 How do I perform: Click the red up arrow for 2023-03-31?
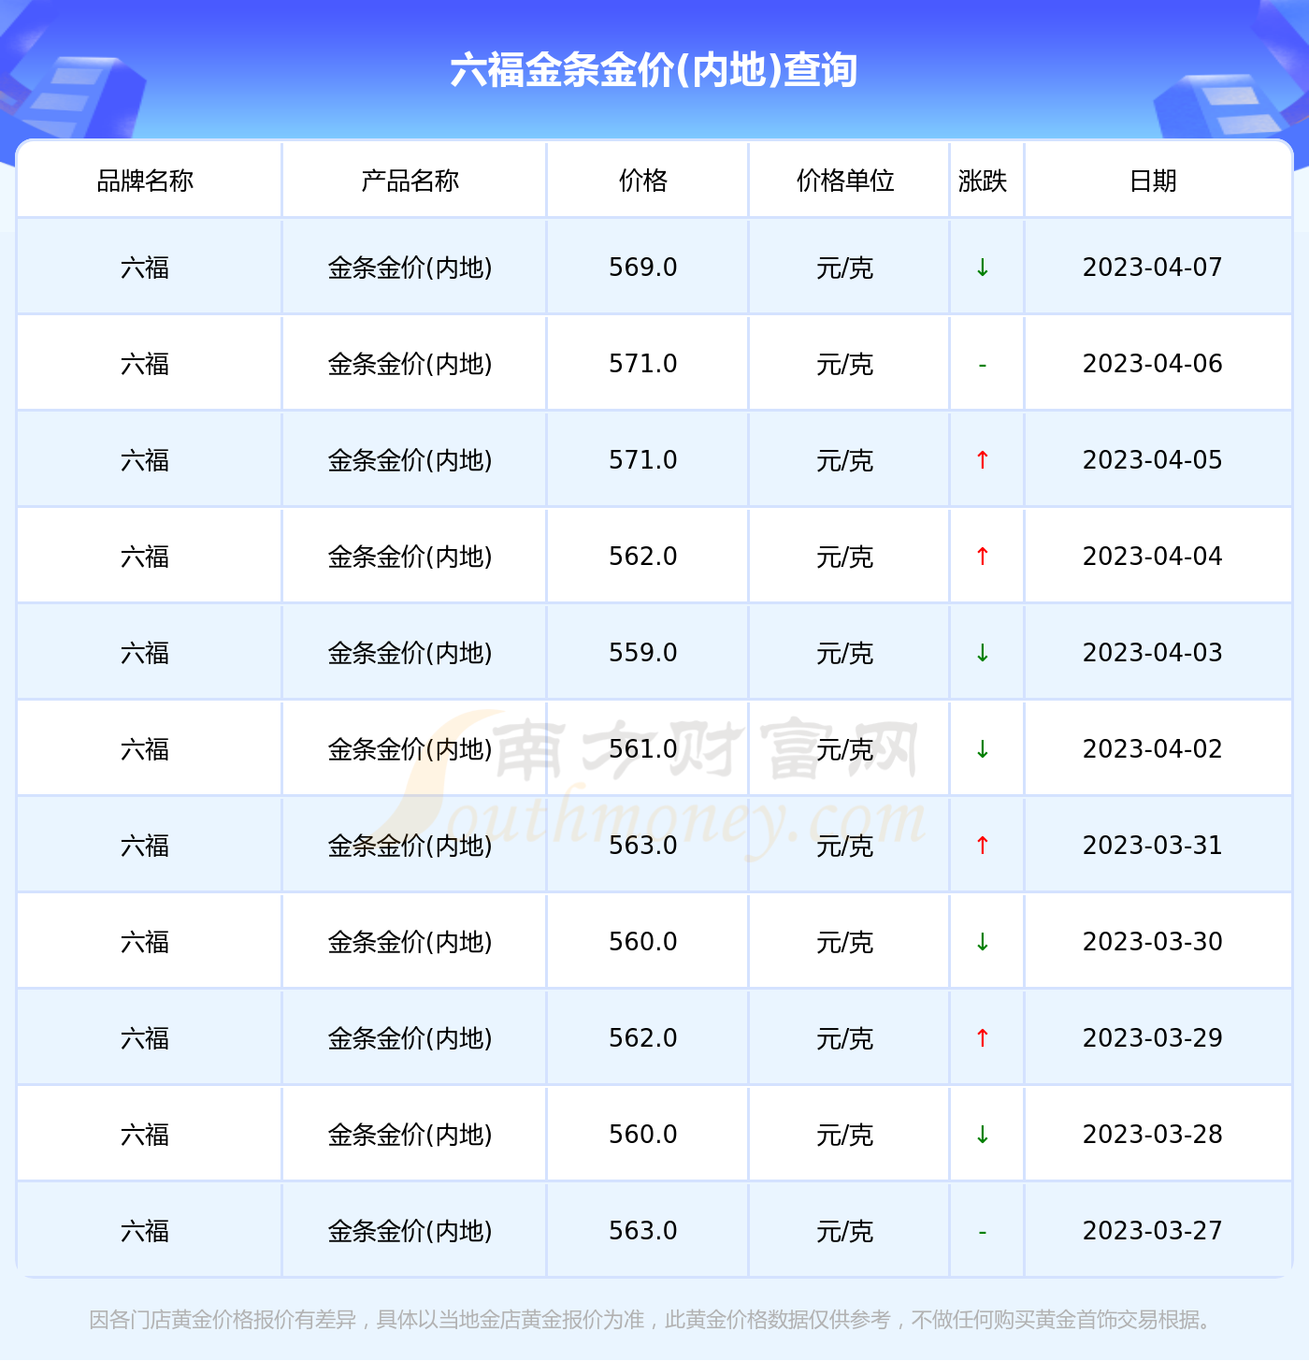tap(983, 846)
